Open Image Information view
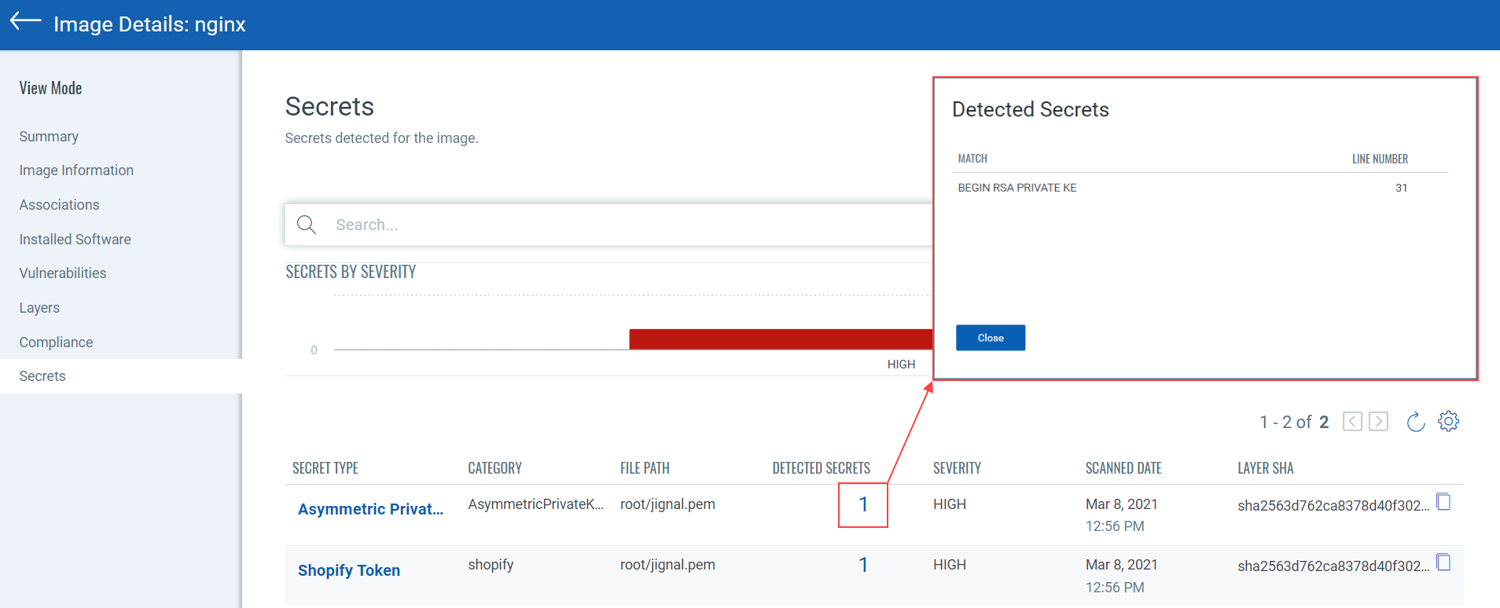This screenshot has height=608, width=1500. pos(76,170)
